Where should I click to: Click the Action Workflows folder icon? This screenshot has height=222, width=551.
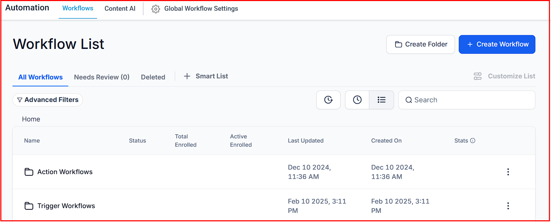point(29,172)
